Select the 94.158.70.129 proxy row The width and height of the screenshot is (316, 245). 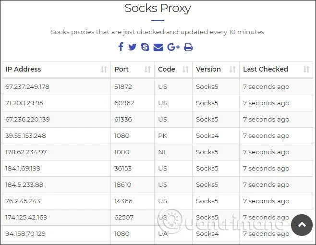158,233
